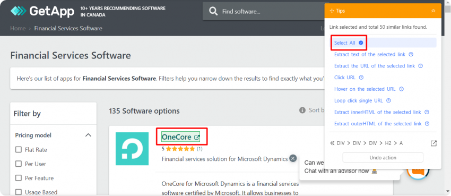Click the open-in-new-window icon in Tips panel
Screen dimensions: 451x196
pos(433,143)
